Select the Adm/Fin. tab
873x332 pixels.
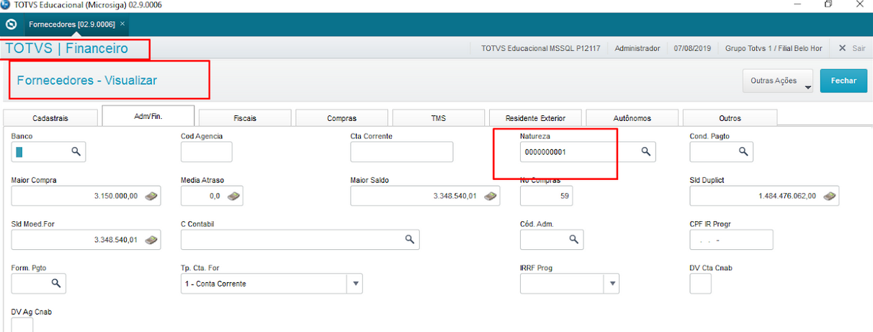pos(148,115)
